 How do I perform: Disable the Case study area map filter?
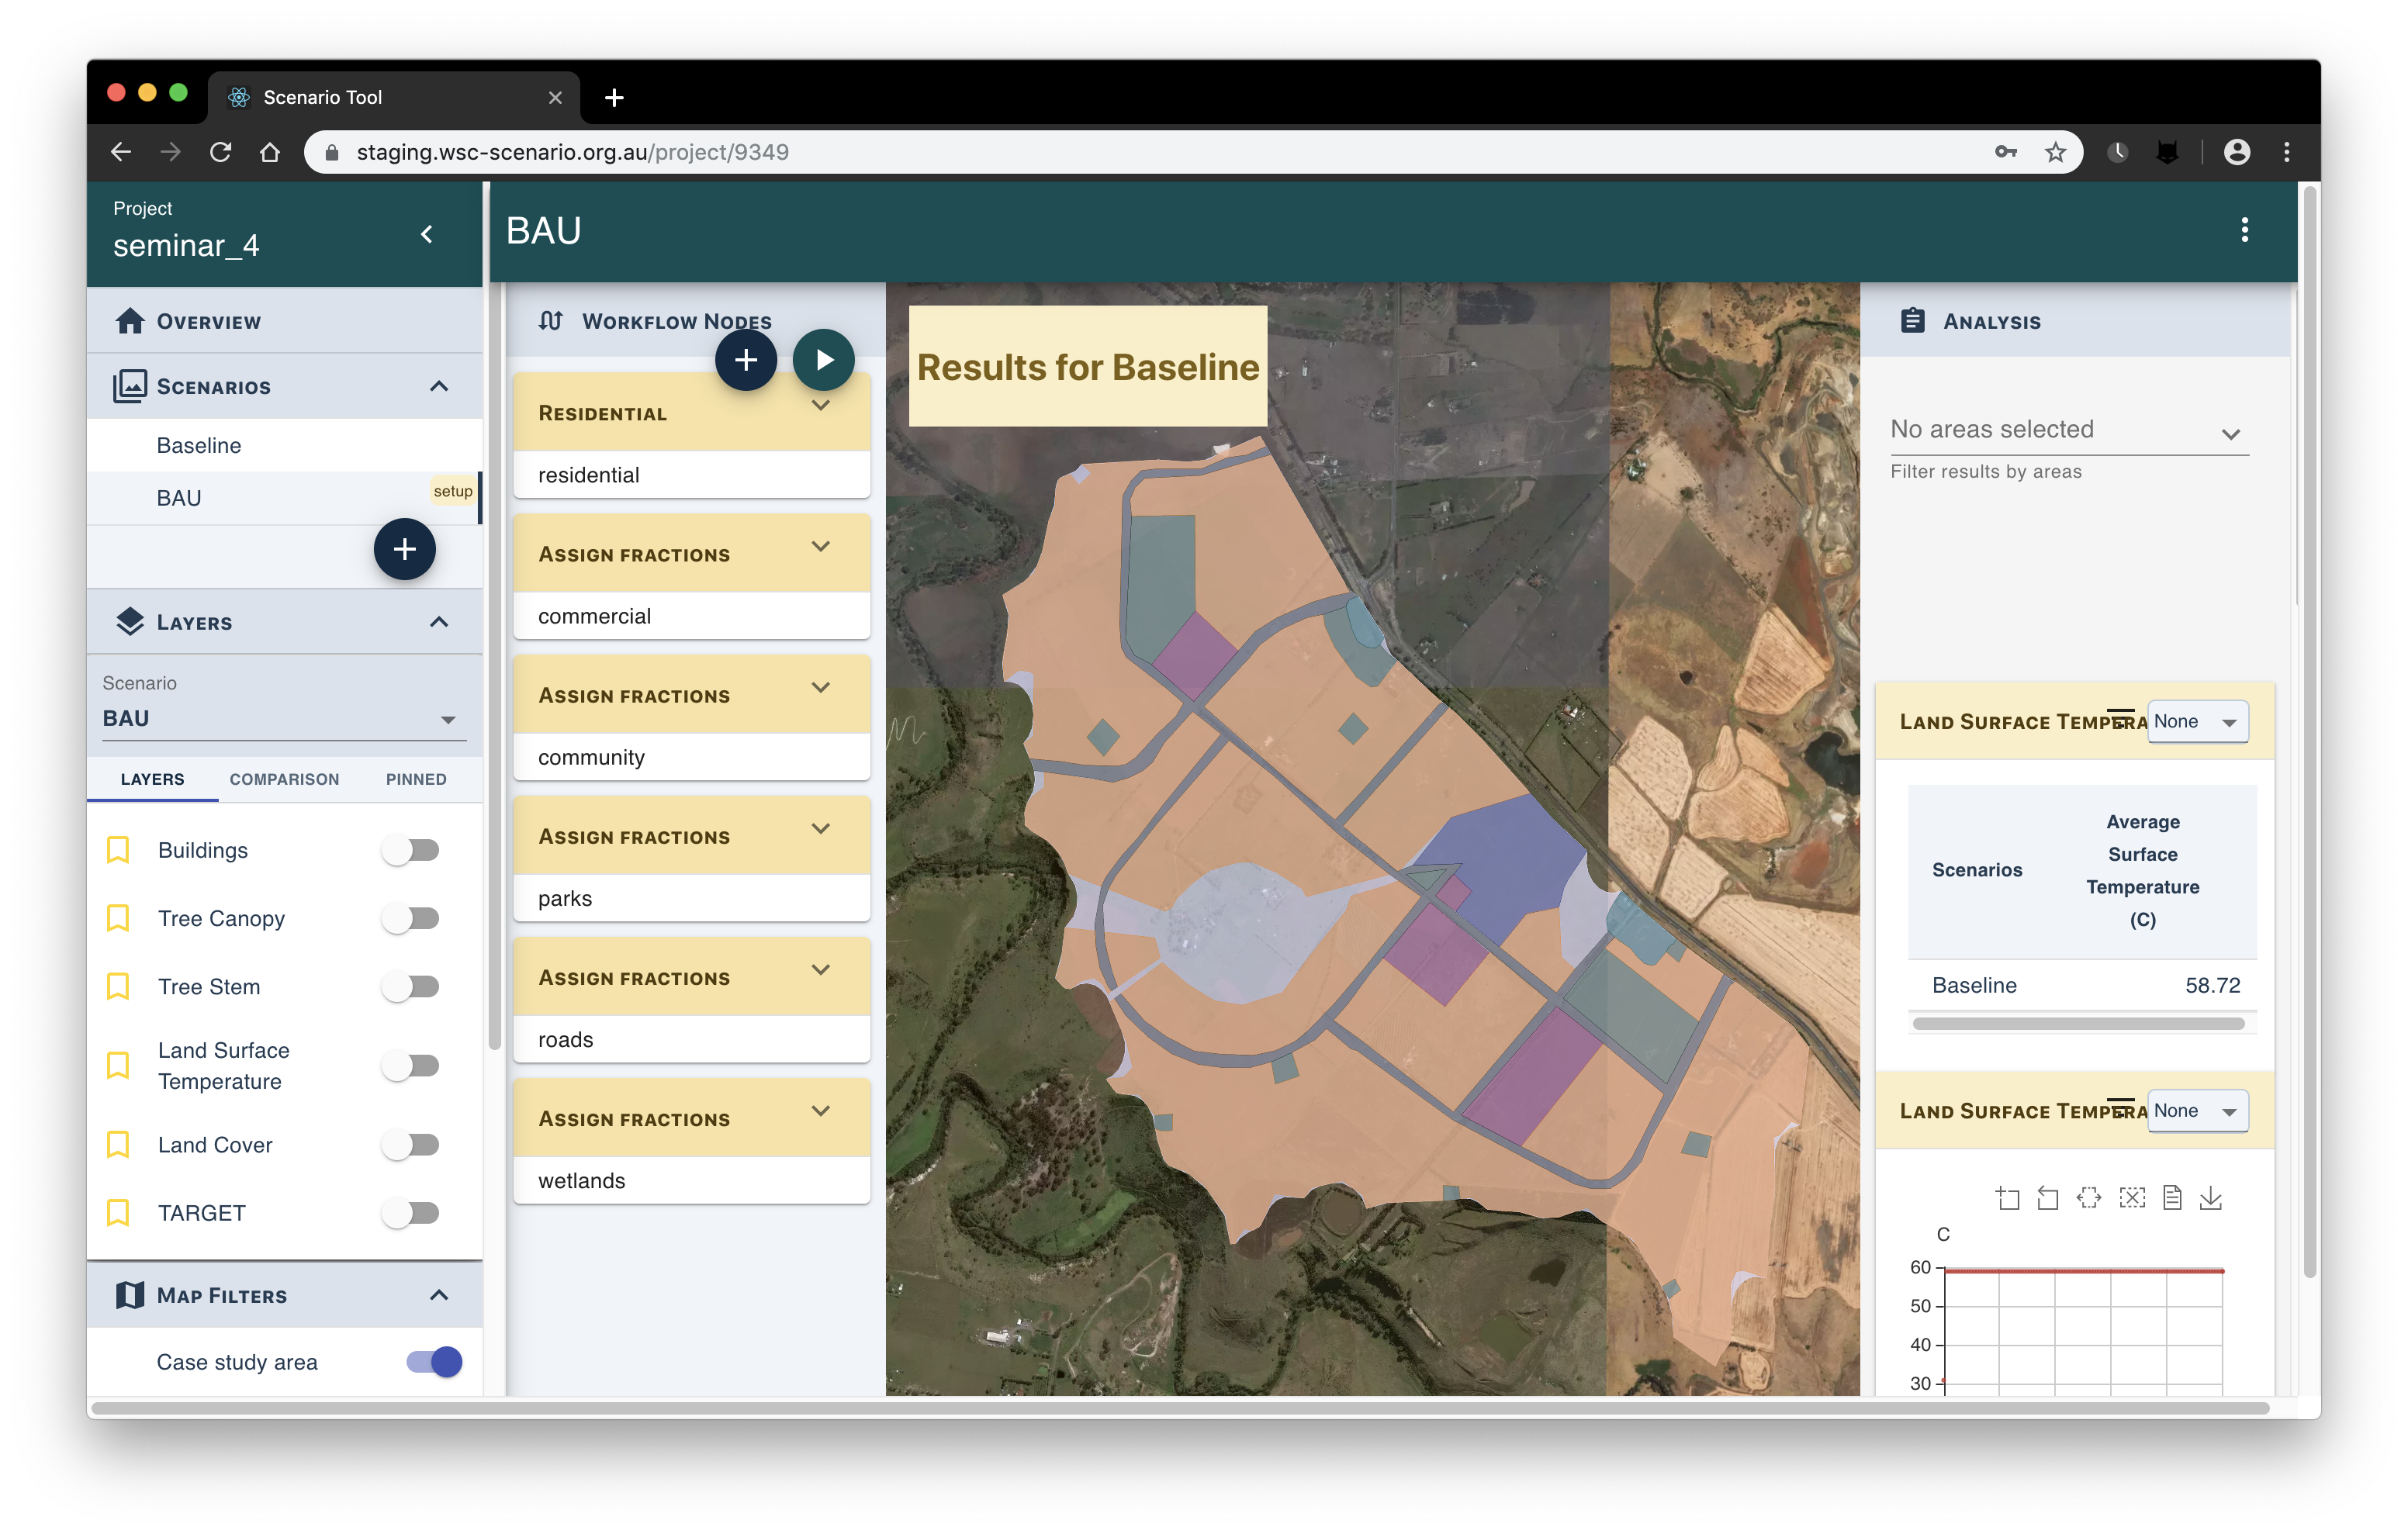tap(435, 1361)
